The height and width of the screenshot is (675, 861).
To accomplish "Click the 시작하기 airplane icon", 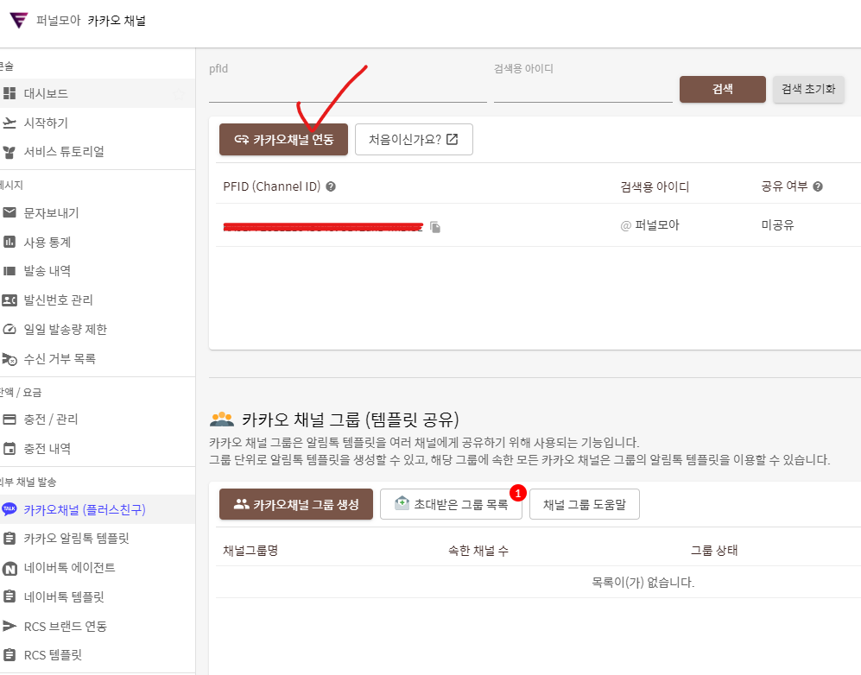I will (9, 123).
